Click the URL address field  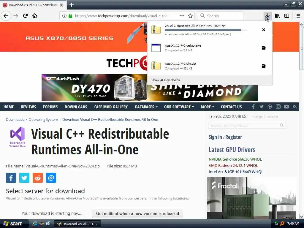121,16
